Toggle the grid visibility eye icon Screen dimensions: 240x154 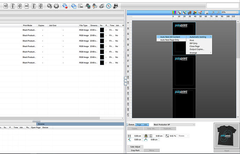coord(207,13)
